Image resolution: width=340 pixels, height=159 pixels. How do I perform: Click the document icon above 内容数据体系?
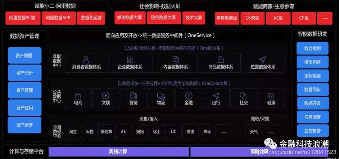pyautogui.click(x=176, y=60)
